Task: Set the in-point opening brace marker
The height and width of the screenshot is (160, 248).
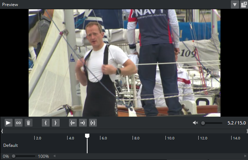Action: pyautogui.click(x=45, y=123)
